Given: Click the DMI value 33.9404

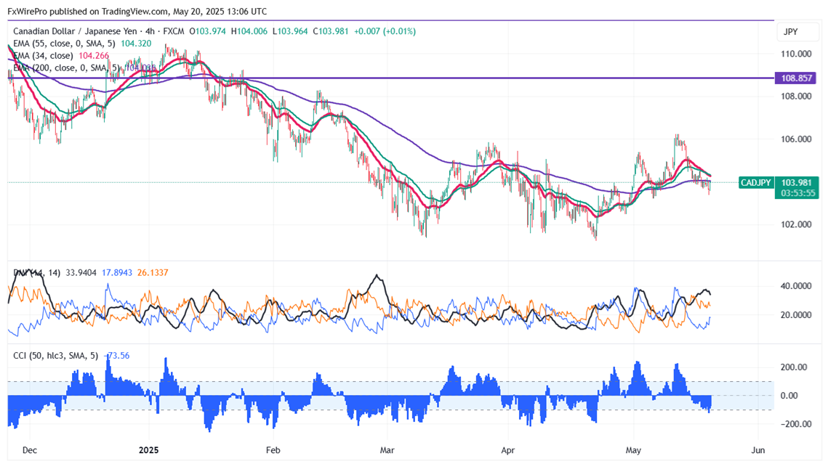Looking at the screenshot, I should coord(81,273).
